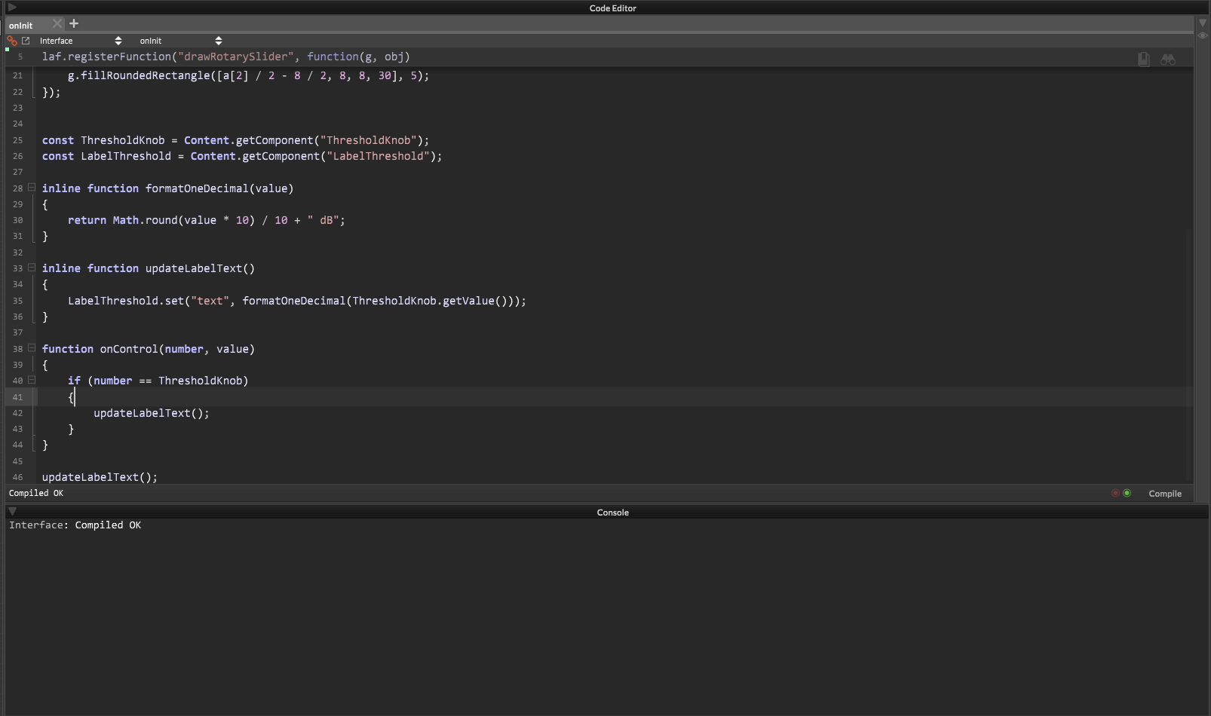The image size is (1211, 716).
Task: Click the editor's vertical scrollbar track
Action: [x=1189, y=354]
